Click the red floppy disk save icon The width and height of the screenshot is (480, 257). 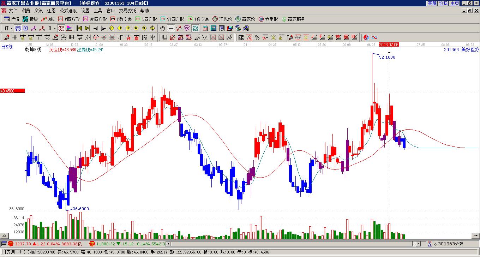coord(230,28)
